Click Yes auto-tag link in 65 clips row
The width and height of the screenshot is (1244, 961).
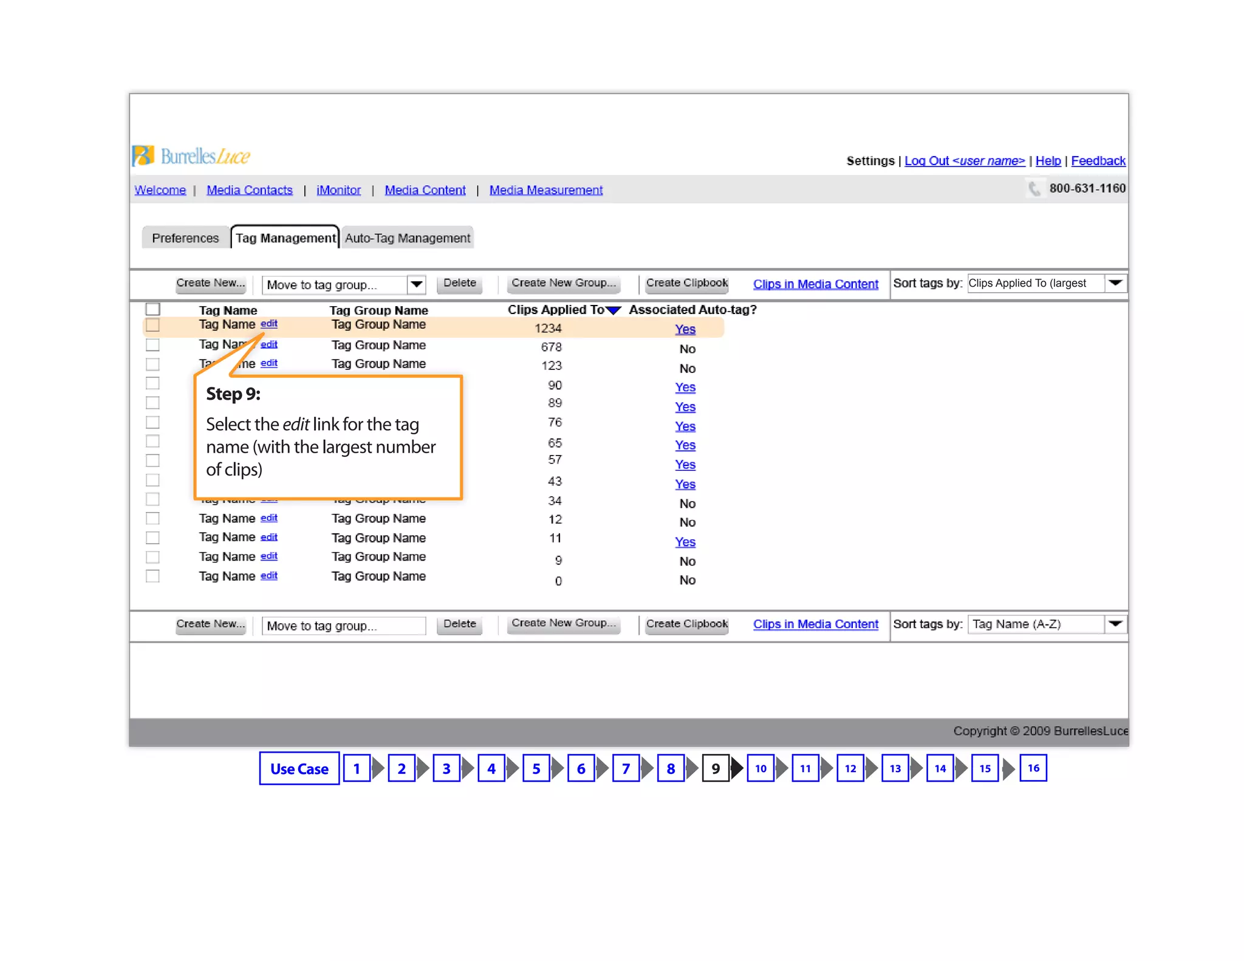coord(685,445)
